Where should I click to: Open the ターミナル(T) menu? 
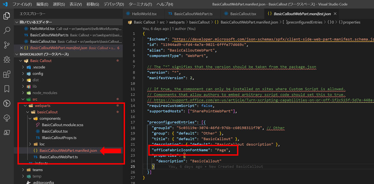point(140,4)
